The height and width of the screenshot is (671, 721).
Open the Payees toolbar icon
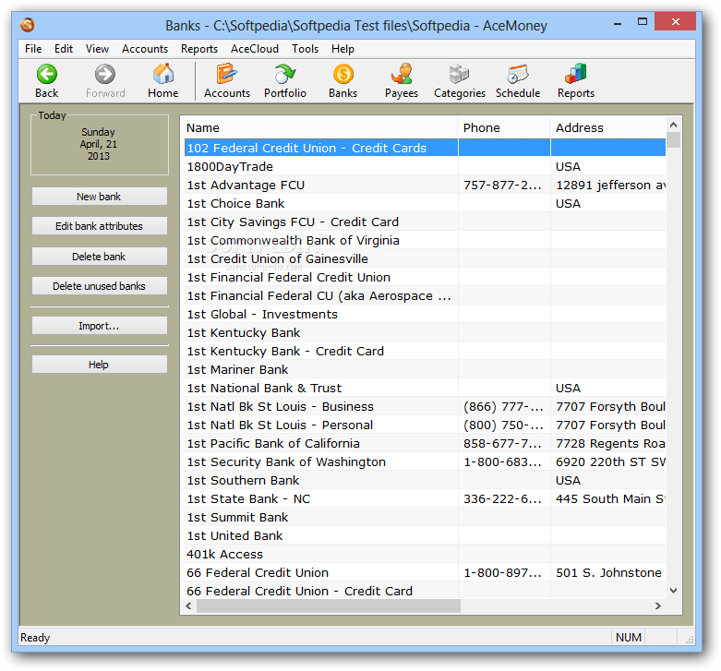(402, 74)
